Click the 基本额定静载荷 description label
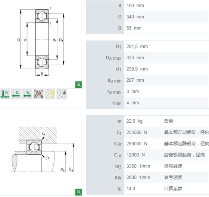Screen dimensions: 209x197 [187, 144]
